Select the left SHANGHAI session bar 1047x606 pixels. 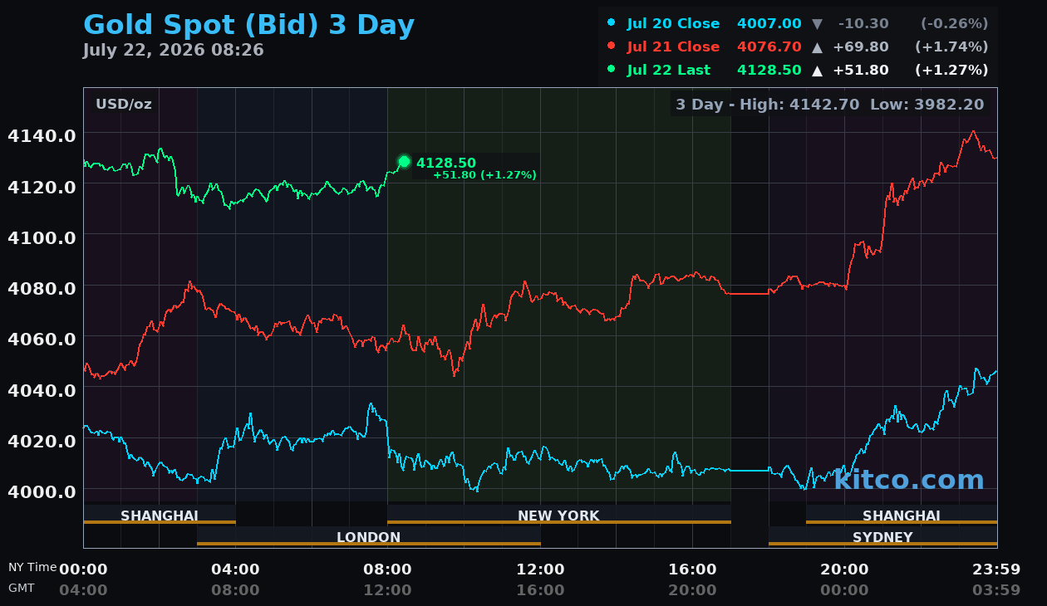point(160,516)
